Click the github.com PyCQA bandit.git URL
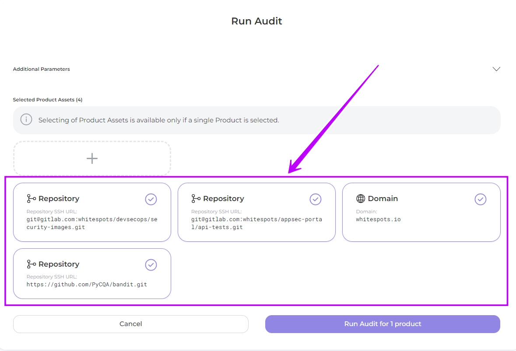516x351 pixels. [87, 285]
